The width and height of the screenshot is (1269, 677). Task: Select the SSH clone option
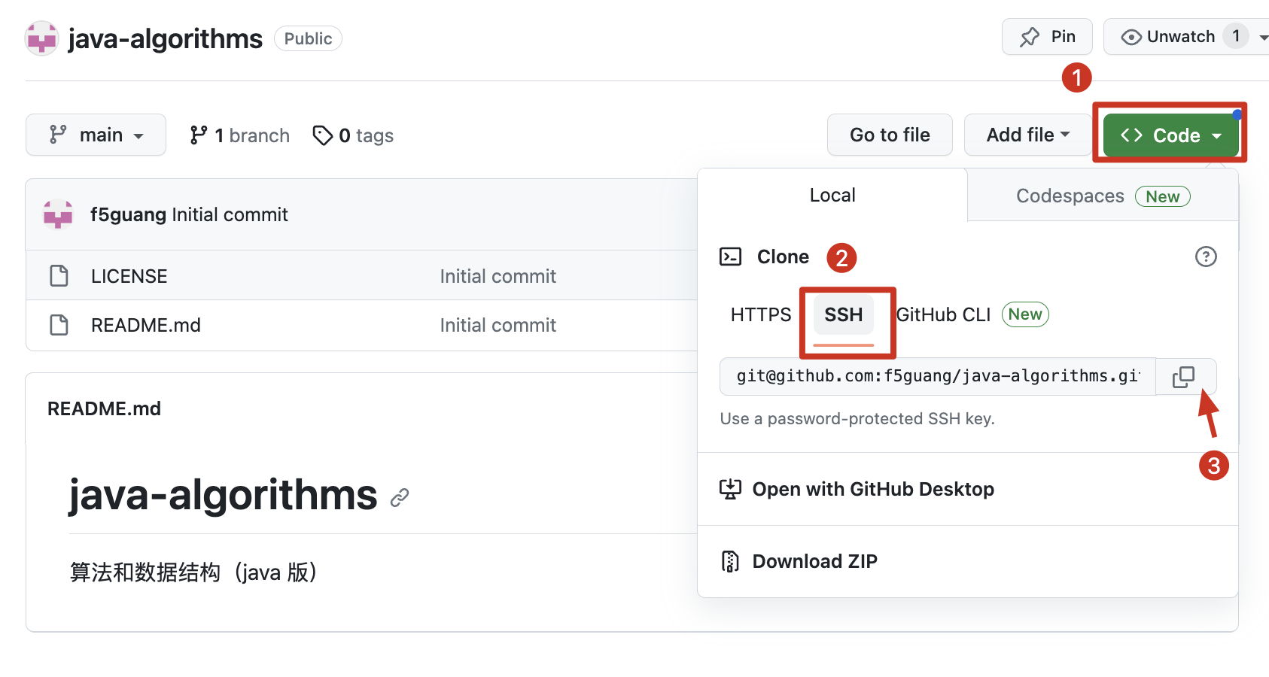844,314
